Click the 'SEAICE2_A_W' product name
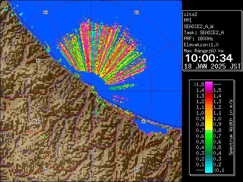This screenshot has height=182, width=243. [x=199, y=27]
